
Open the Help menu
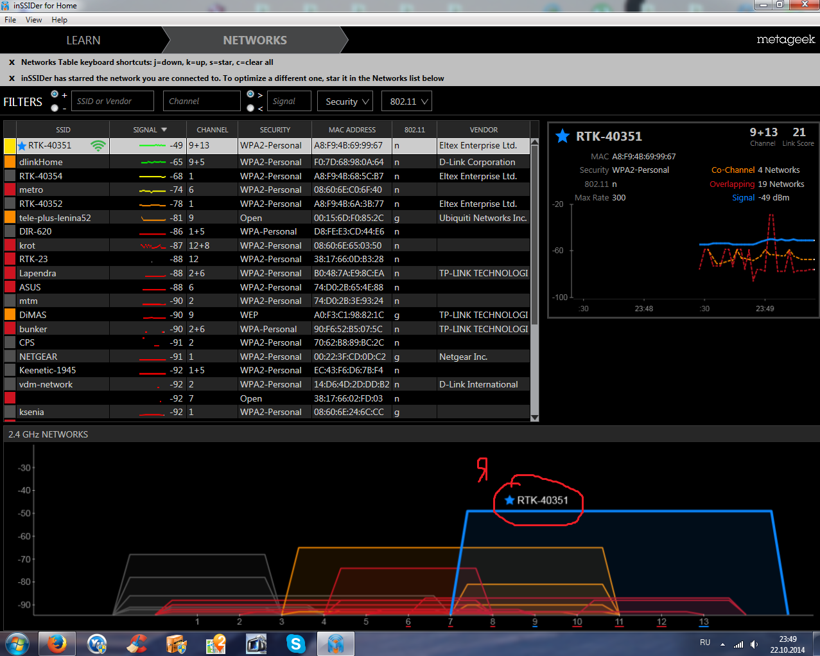(x=59, y=20)
